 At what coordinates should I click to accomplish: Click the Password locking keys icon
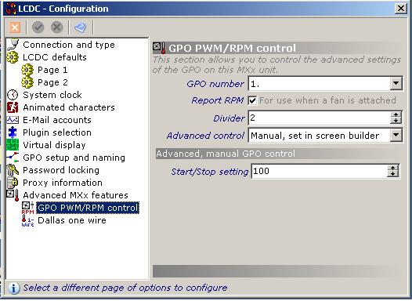click(13, 170)
